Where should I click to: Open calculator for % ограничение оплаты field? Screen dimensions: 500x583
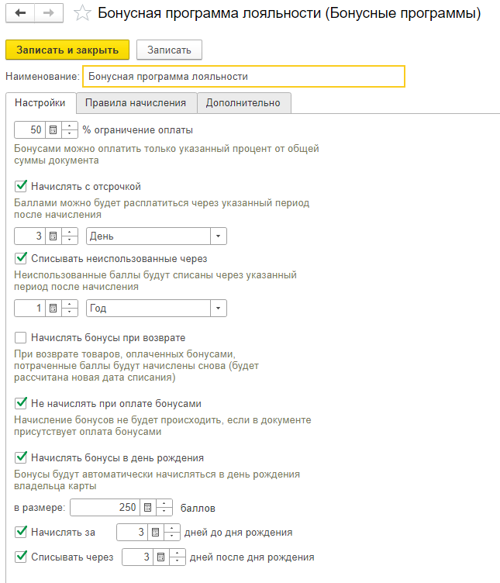(x=53, y=130)
